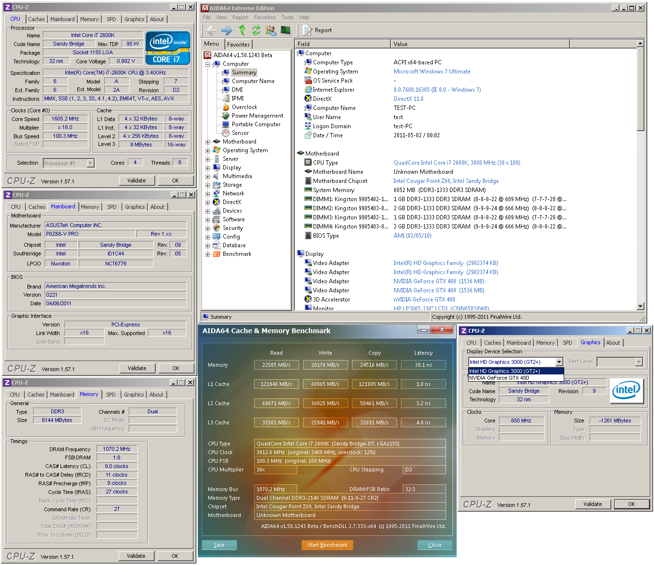The height and width of the screenshot is (565, 654).
Task: Expand the Devices tree node
Action: tap(208, 211)
